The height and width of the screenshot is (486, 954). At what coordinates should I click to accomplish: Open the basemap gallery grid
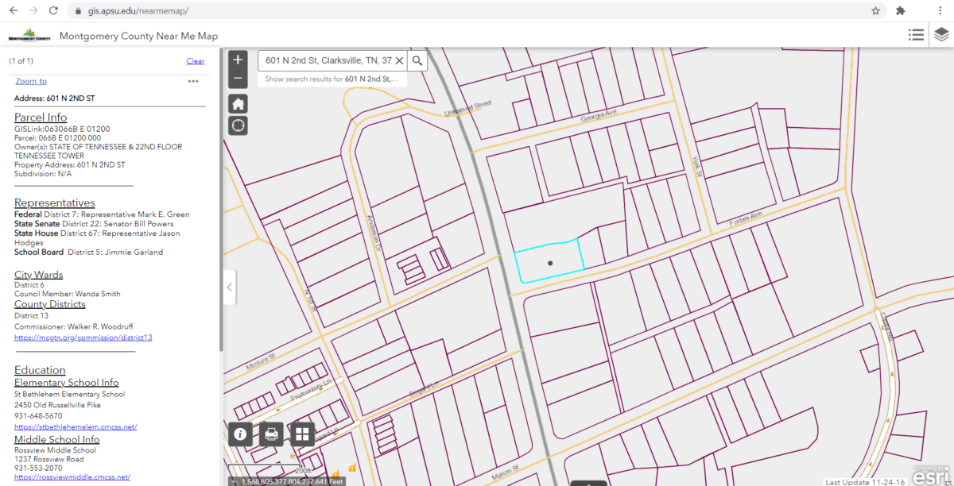click(301, 434)
